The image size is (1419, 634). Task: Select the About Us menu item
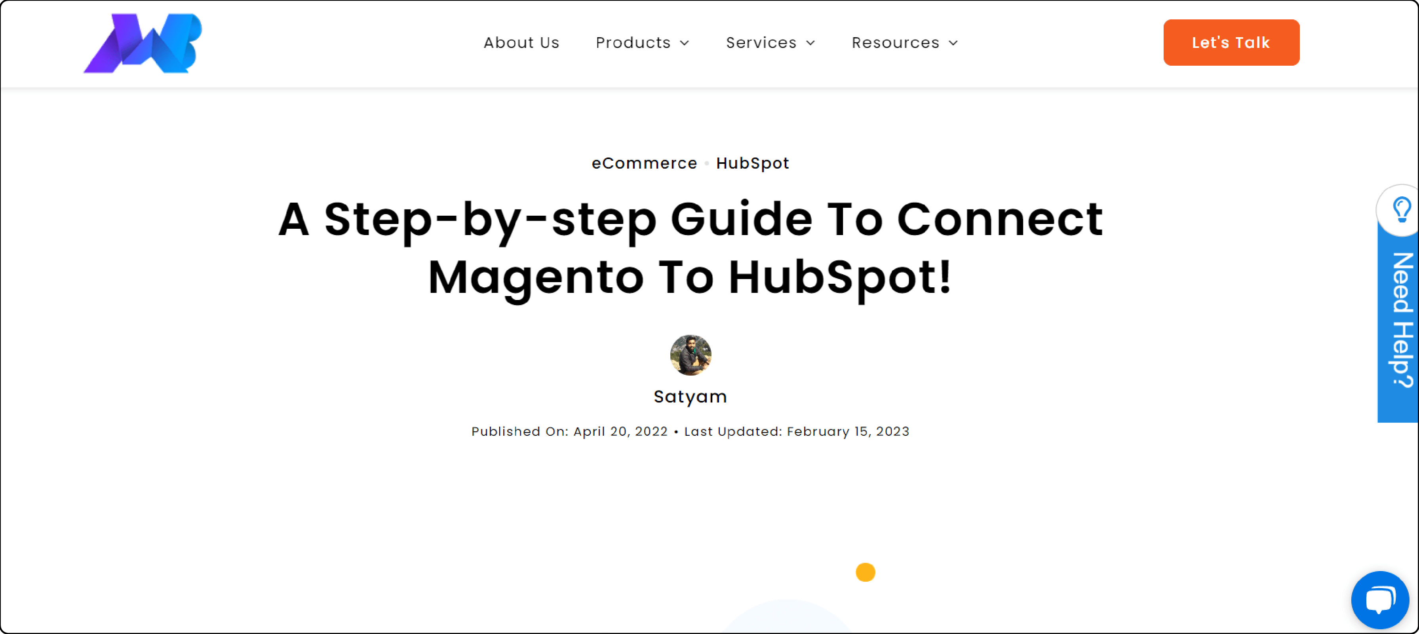[x=521, y=42]
